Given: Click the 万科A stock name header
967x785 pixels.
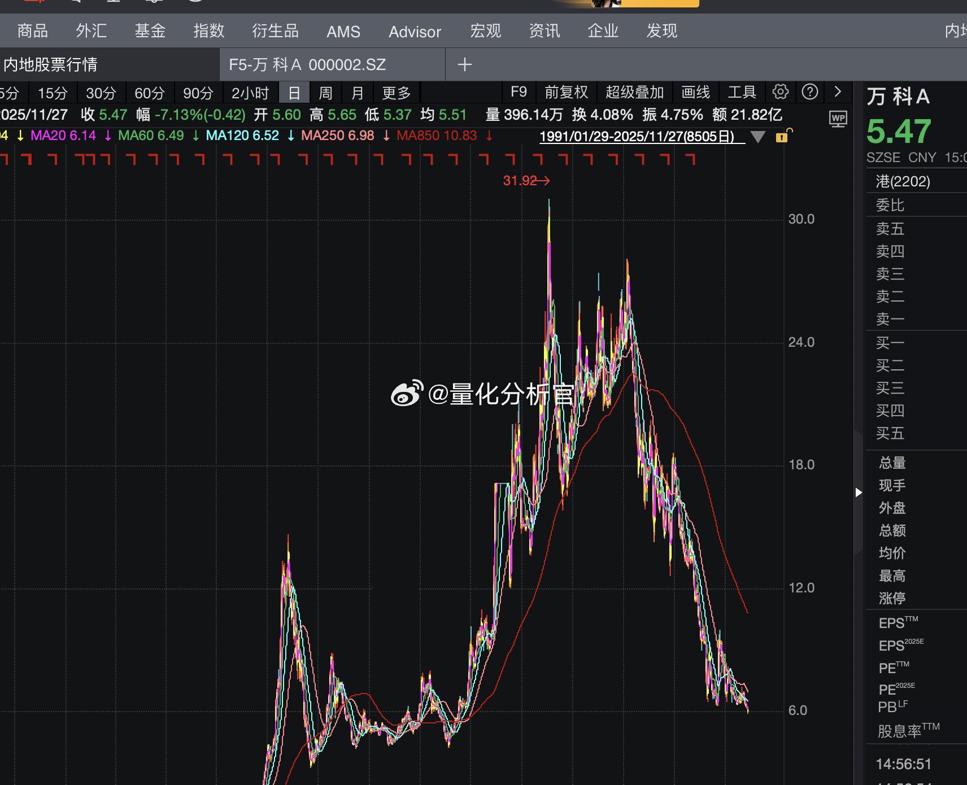Looking at the screenshot, I should [899, 97].
